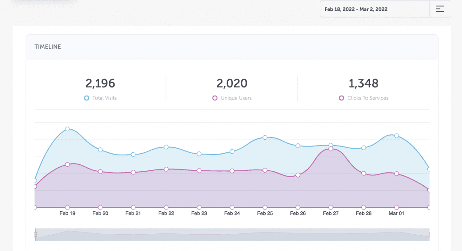Select the Feb 25 Total Visits data point

coord(265,137)
